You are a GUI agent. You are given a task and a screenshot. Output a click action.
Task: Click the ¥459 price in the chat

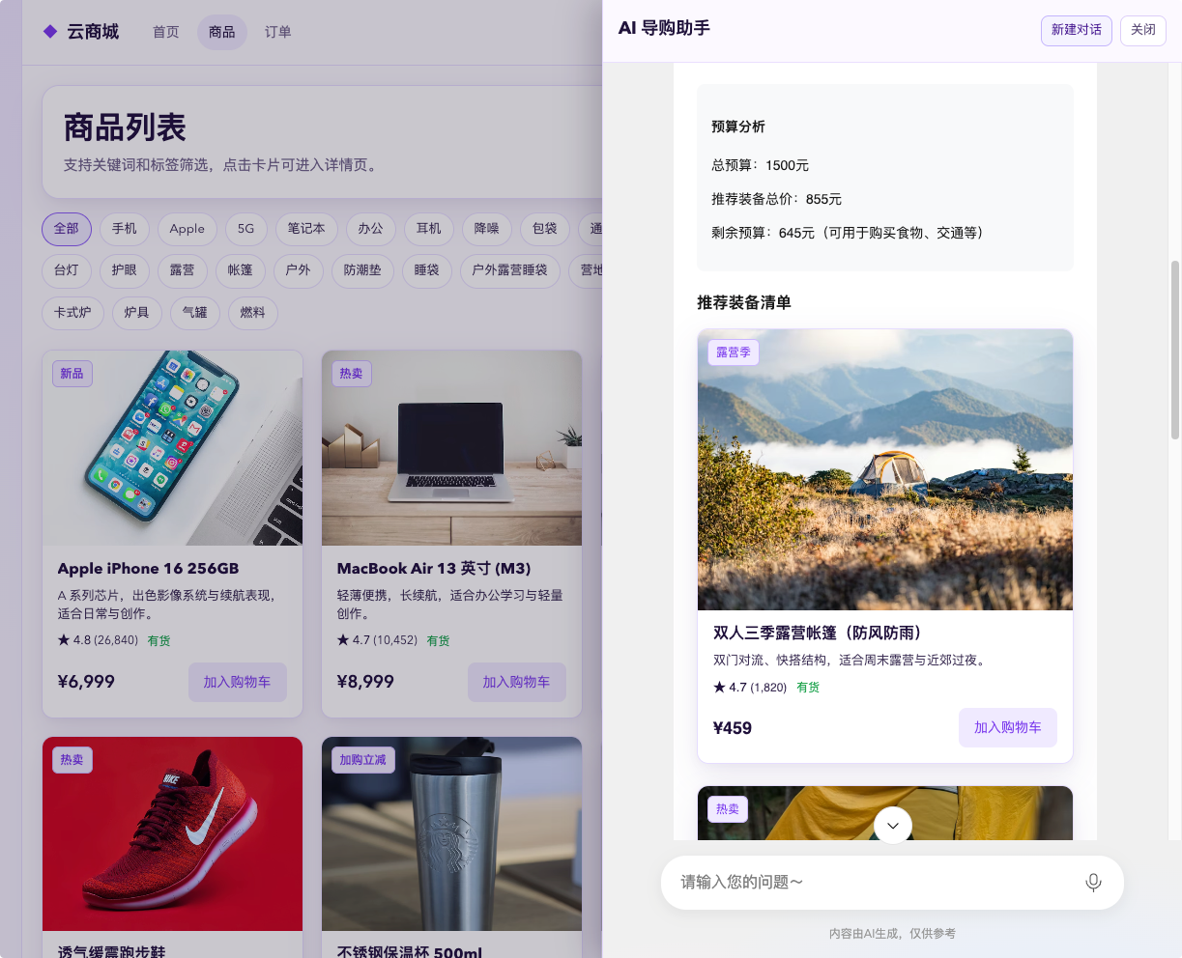[x=733, y=728]
